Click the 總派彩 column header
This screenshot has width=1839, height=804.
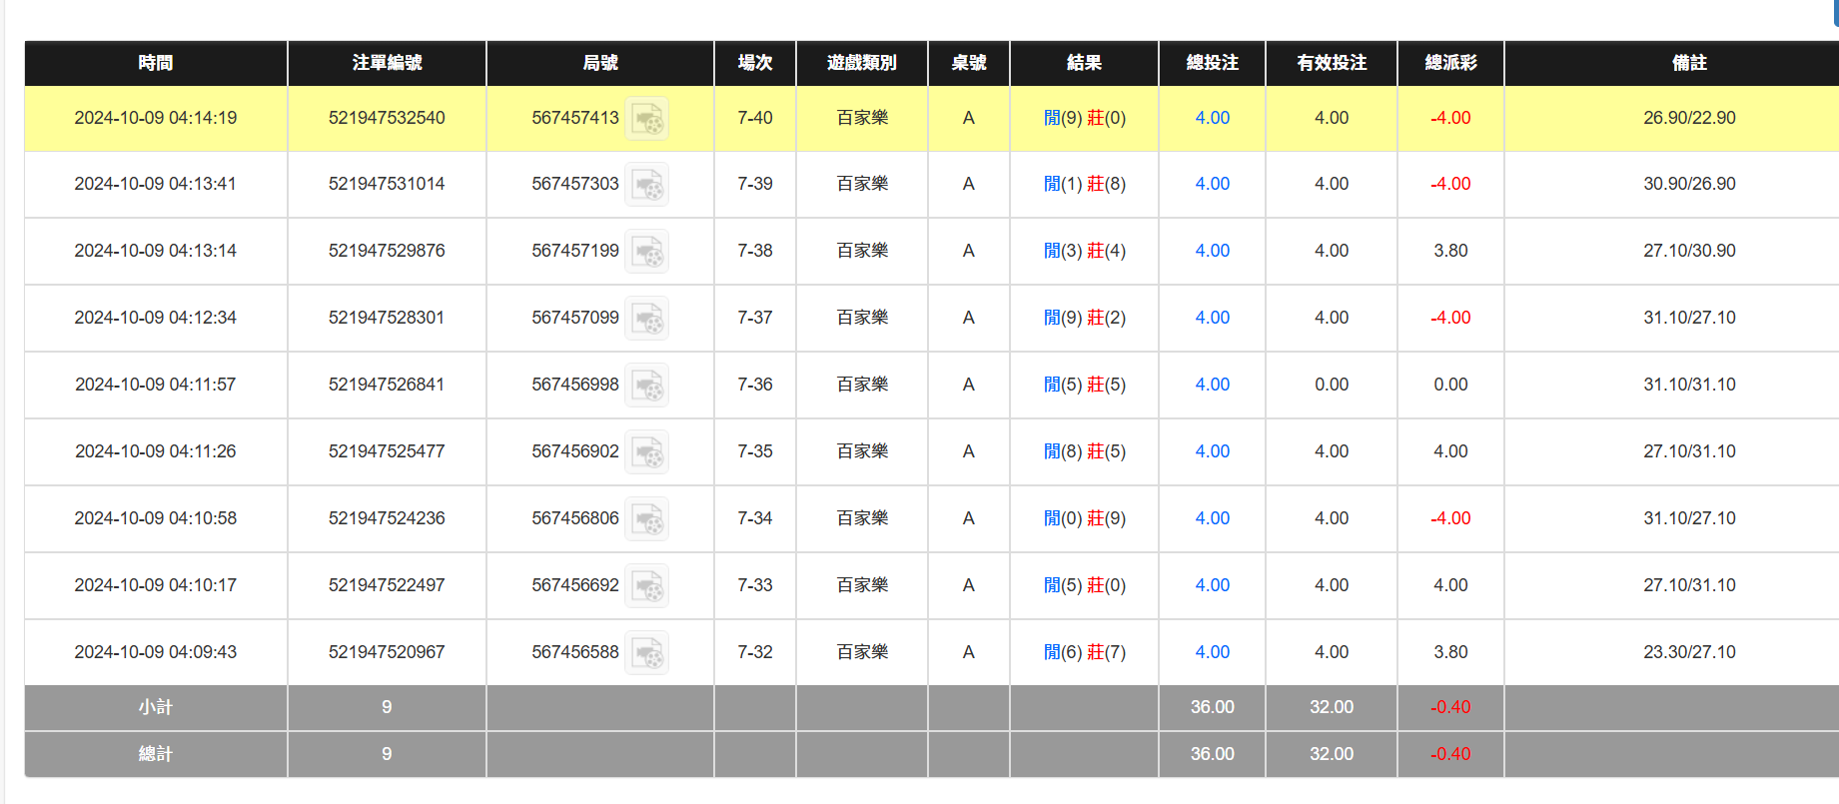1450,63
